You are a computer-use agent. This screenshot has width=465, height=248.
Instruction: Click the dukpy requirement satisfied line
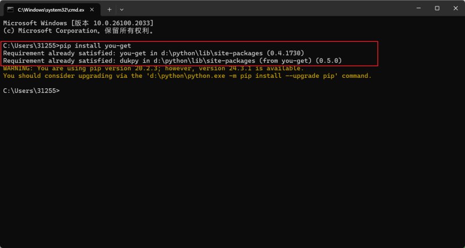(173, 60)
